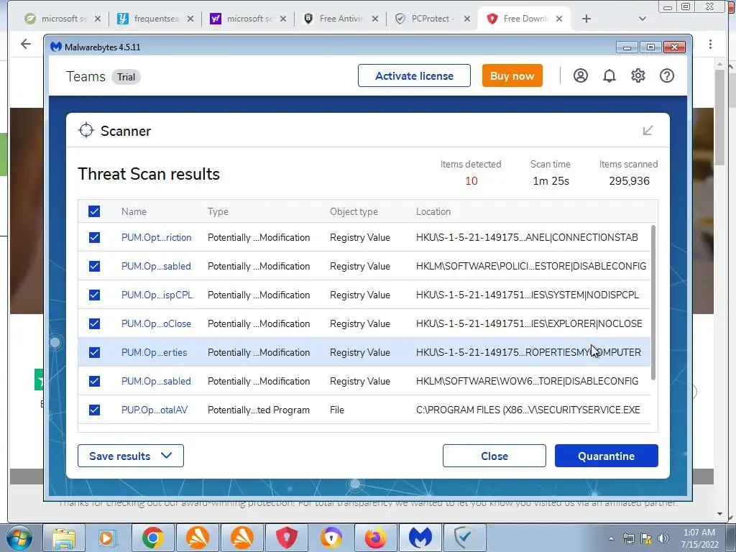Uncheck the PUM.Op...oClose row checkbox

point(94,323)
